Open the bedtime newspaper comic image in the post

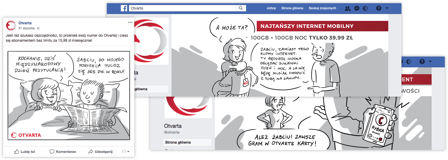(x=69, y=95)
